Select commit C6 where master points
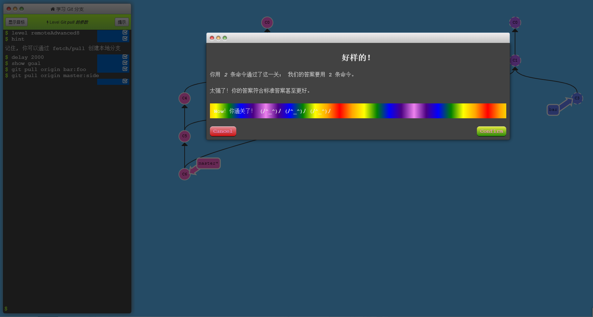The height and width of the screenshot is (317, 593). tap(184, 174)
